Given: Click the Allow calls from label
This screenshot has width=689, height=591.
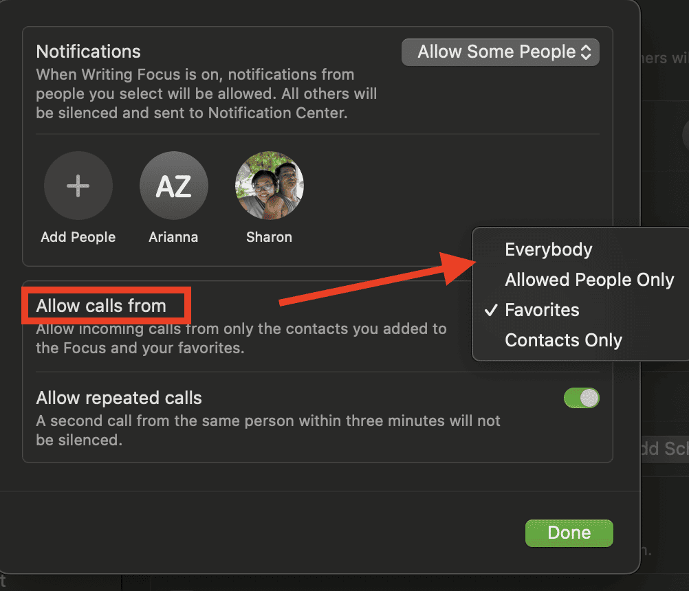Looking at the screenshot, I should click(x=101, y=306).
